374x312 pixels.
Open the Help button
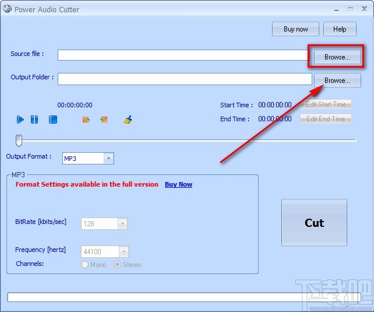coord(340,29)
